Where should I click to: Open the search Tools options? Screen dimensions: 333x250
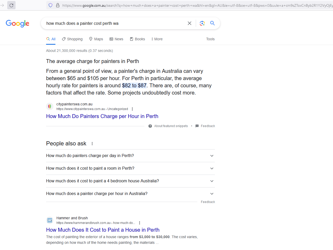(x=210, y=39)
